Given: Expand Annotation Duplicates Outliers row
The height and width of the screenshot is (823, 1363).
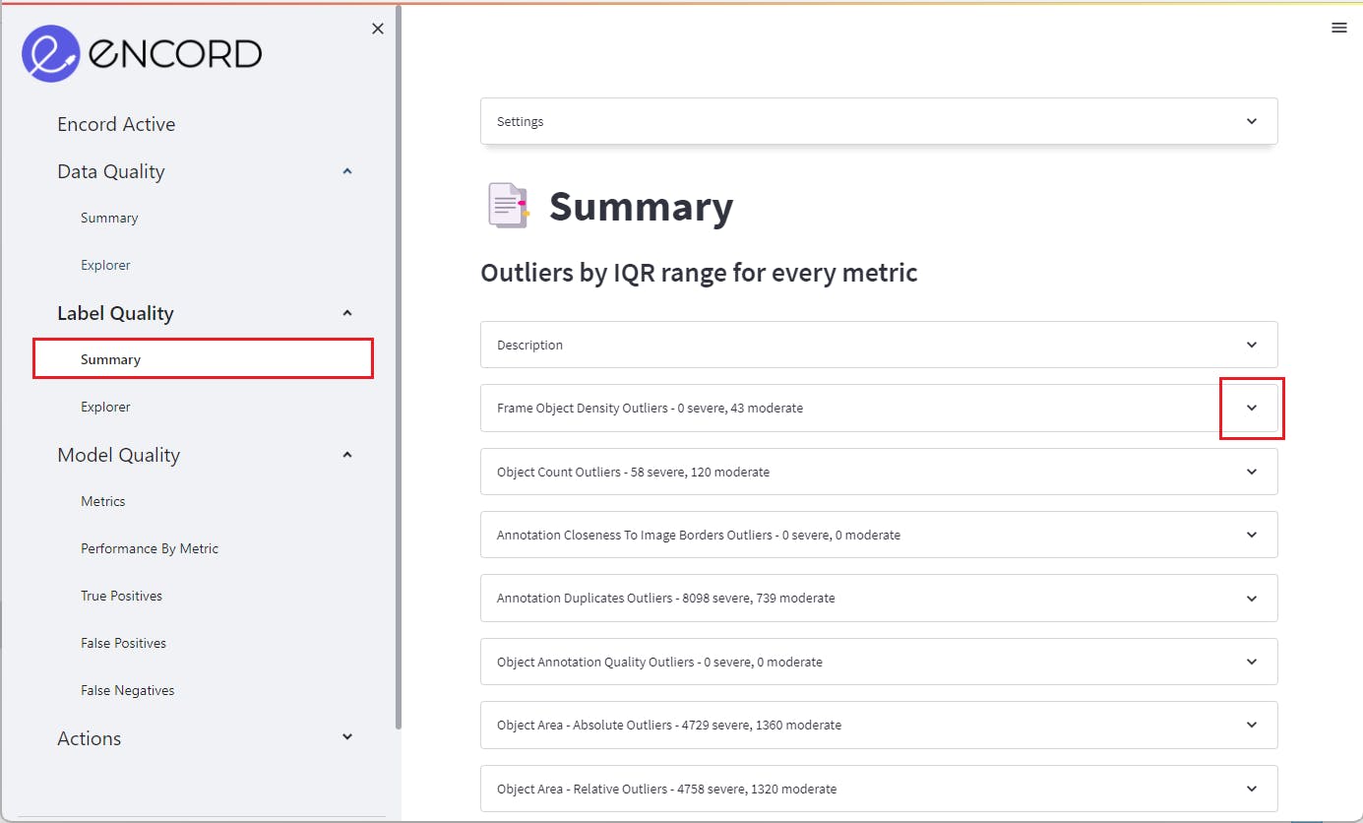Looking at the screenshot, I should [879, 598].
